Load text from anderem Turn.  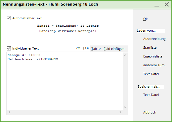click(154, 65)
